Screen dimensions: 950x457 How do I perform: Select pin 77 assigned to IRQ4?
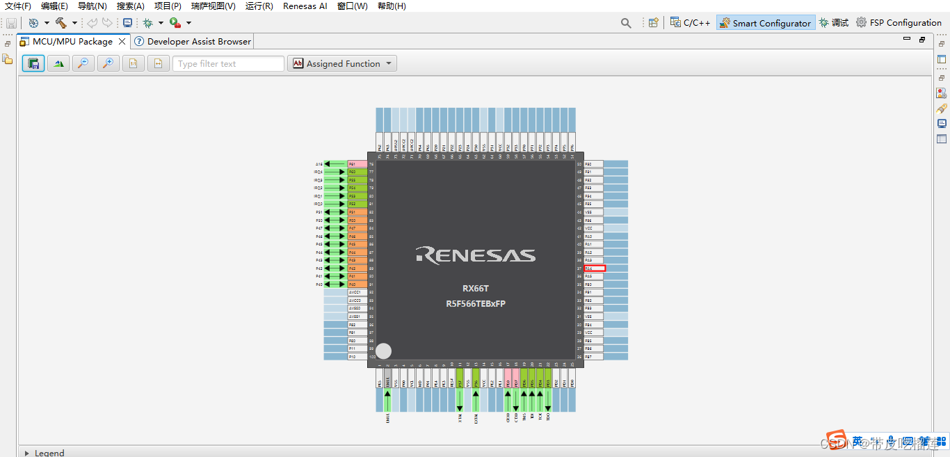(x=357, y=172)
